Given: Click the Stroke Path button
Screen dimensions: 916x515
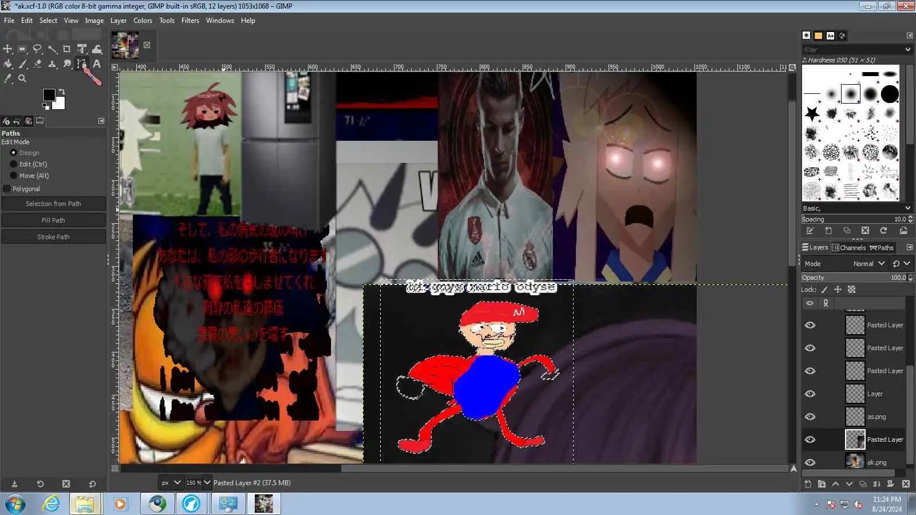Looking at the screenshot, I should tap(53, 237).
